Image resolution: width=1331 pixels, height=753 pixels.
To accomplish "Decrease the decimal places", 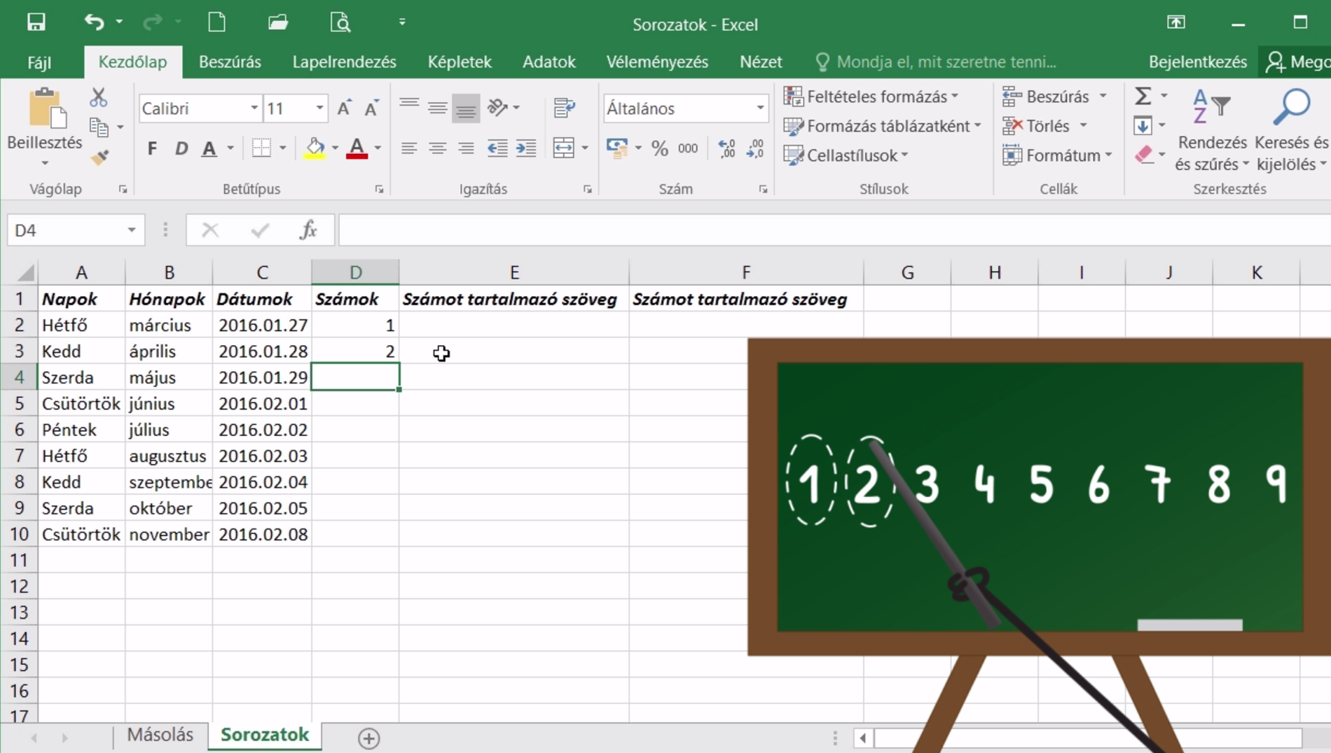I will pyautogui.click(x=755, y=148).
